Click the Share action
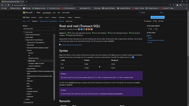Image resolution: width=189 pixels, height=106 pixels. [x=161, y=21]
